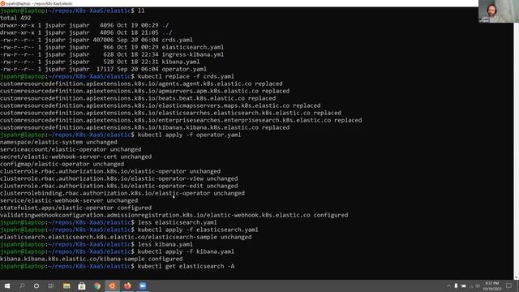519x292 pixels.
Task: Open the taskbar clock and date
Action: (x=492, y=286)
